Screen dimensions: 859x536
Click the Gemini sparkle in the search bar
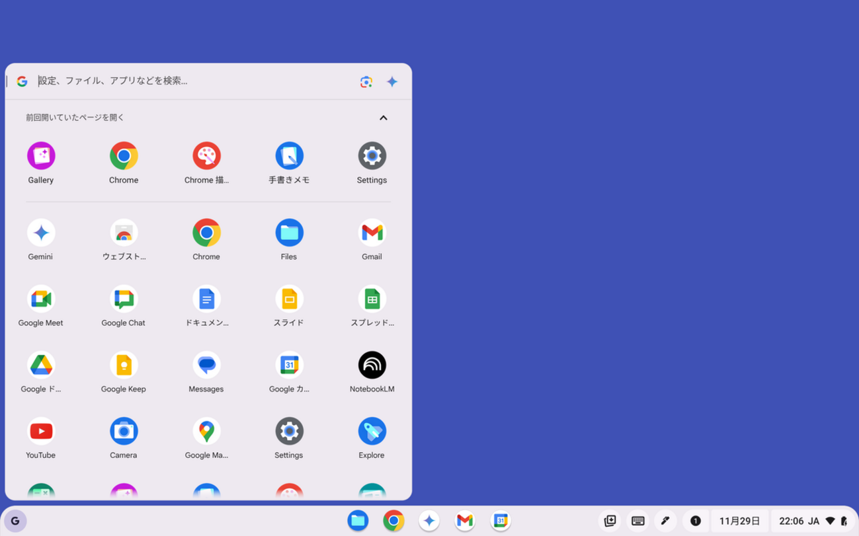click(392, 81)
